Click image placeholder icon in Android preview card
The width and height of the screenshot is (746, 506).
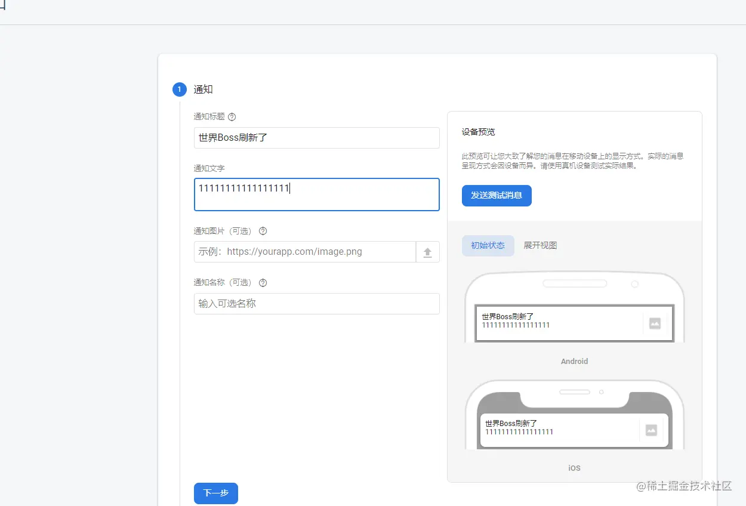point(655,323)
